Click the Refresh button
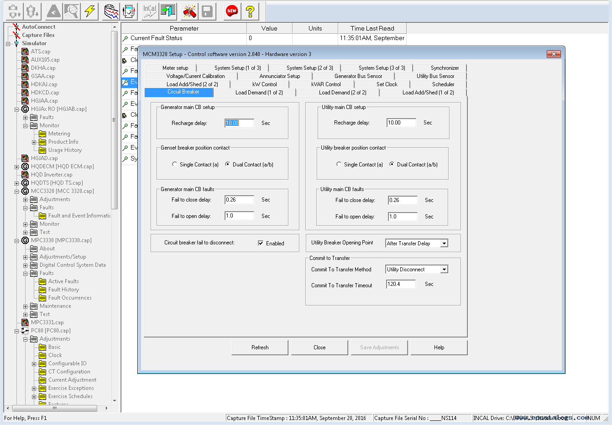Viewport: 612px width, 425px height. coord(260,347)
